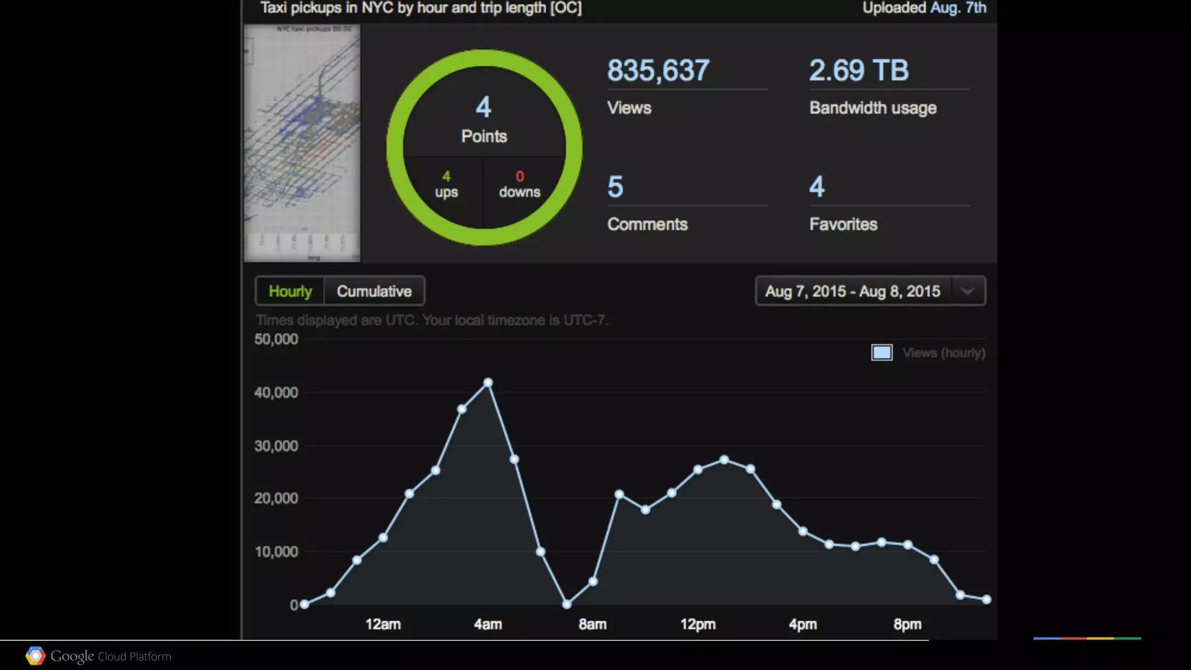This screenshot has height=670, width=1191.
Task: Switch chart to Cumulative view
Action: tap(374, 291)
